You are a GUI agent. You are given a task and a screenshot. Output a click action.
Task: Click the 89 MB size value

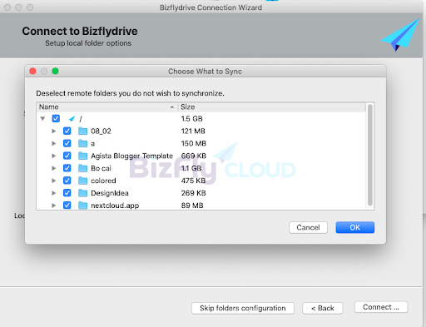tap(192, 206)
